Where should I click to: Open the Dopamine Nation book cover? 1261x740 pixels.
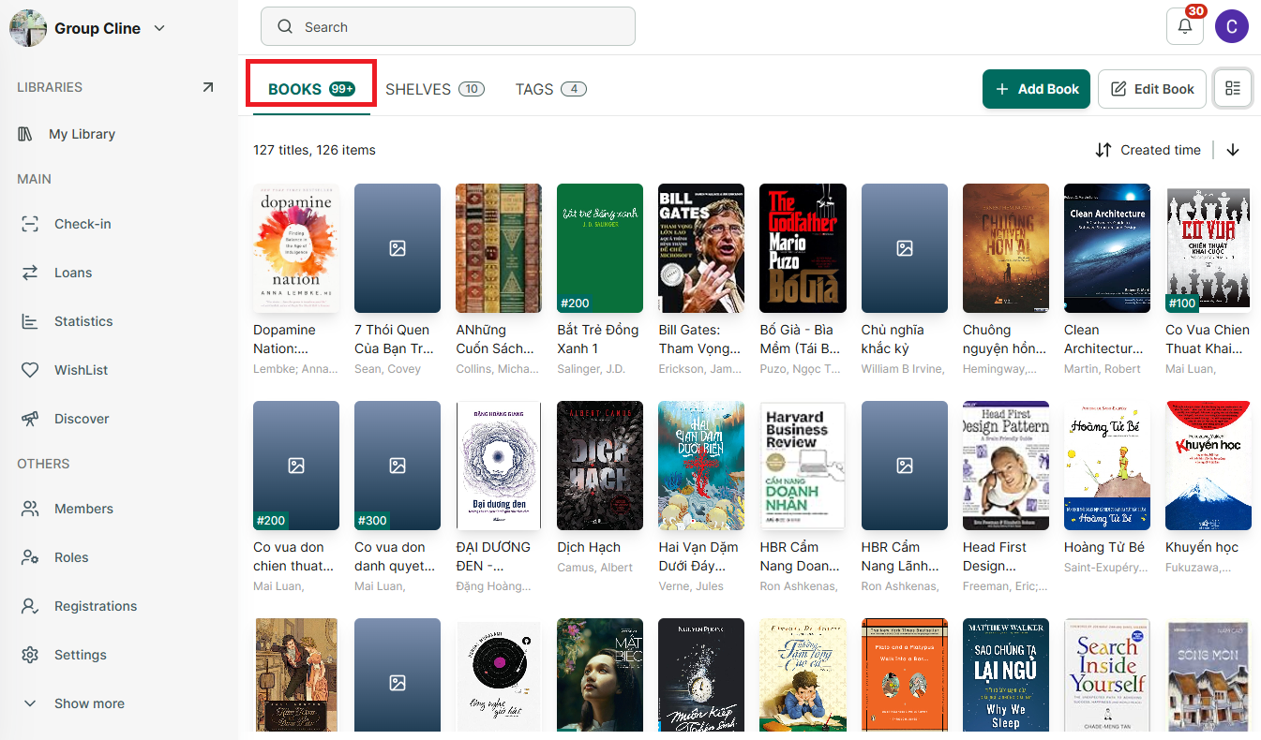296,248
